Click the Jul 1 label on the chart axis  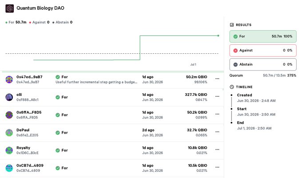click(x=193, y=64)
